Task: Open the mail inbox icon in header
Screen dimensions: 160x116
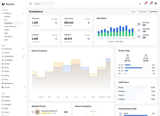Action: [145, 4]
